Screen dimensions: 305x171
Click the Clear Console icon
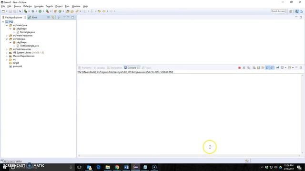tap(254, 67)
